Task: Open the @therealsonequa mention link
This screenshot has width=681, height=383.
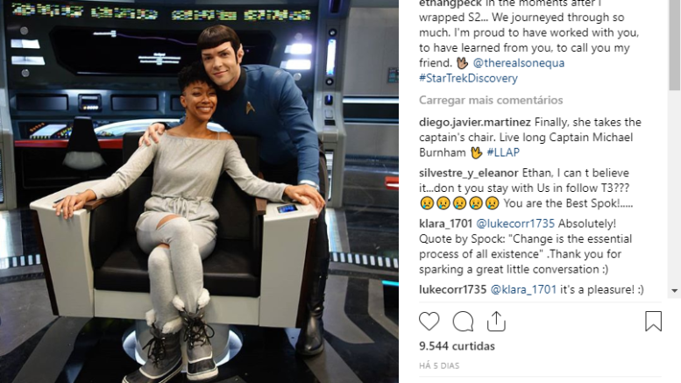Action: 519,63
